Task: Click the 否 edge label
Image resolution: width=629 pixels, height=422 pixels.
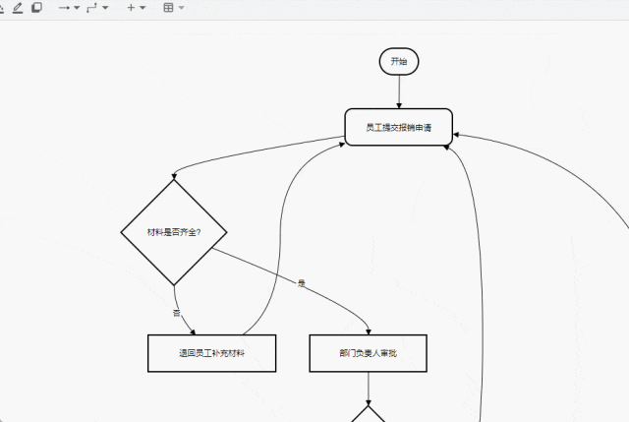Action: point(177,313)
